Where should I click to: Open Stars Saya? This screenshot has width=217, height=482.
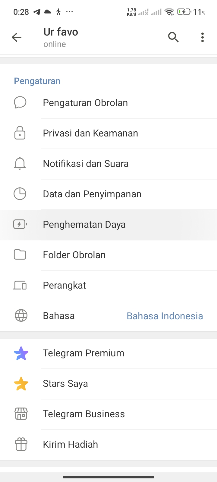click(x=65, y=383)
